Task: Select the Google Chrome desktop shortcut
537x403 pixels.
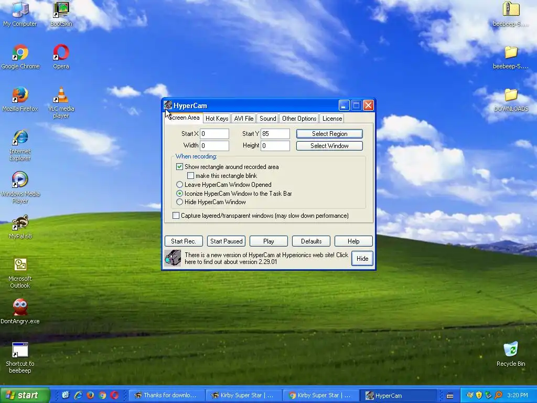Action: tap(20, 57)
